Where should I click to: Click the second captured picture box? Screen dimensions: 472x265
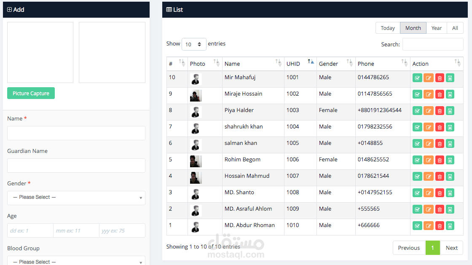[112, 52]
